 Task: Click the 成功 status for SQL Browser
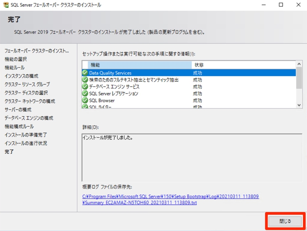tap(197, 100)
